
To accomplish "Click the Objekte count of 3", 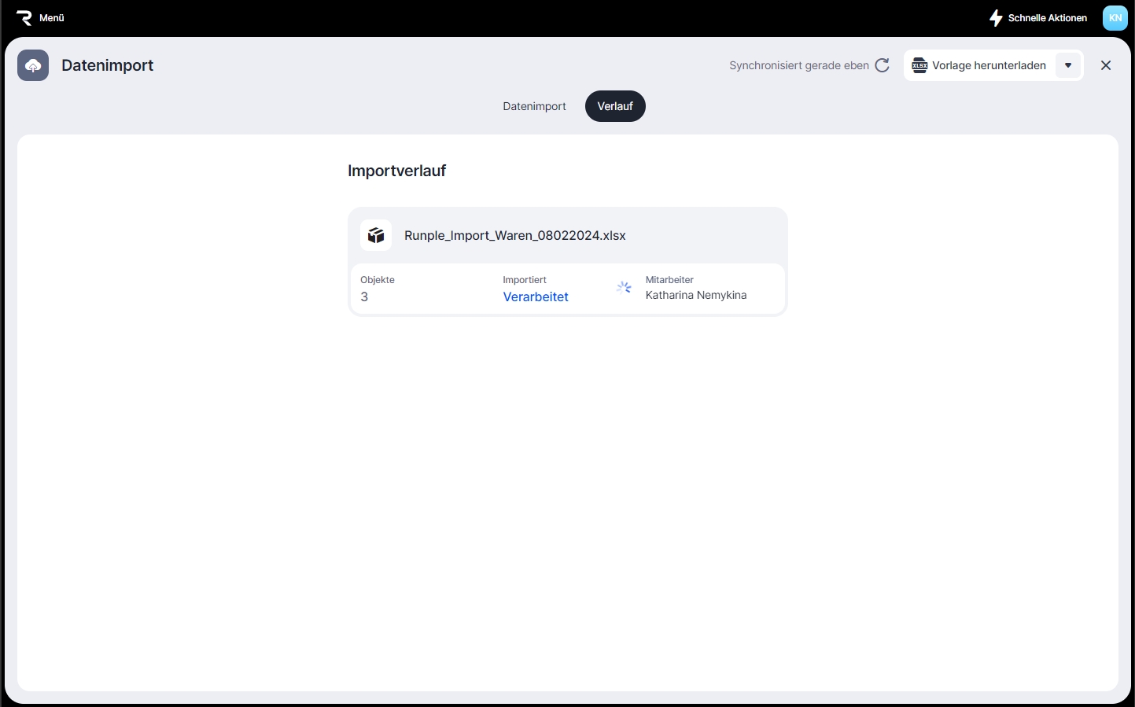I will (x=364, y=296).
